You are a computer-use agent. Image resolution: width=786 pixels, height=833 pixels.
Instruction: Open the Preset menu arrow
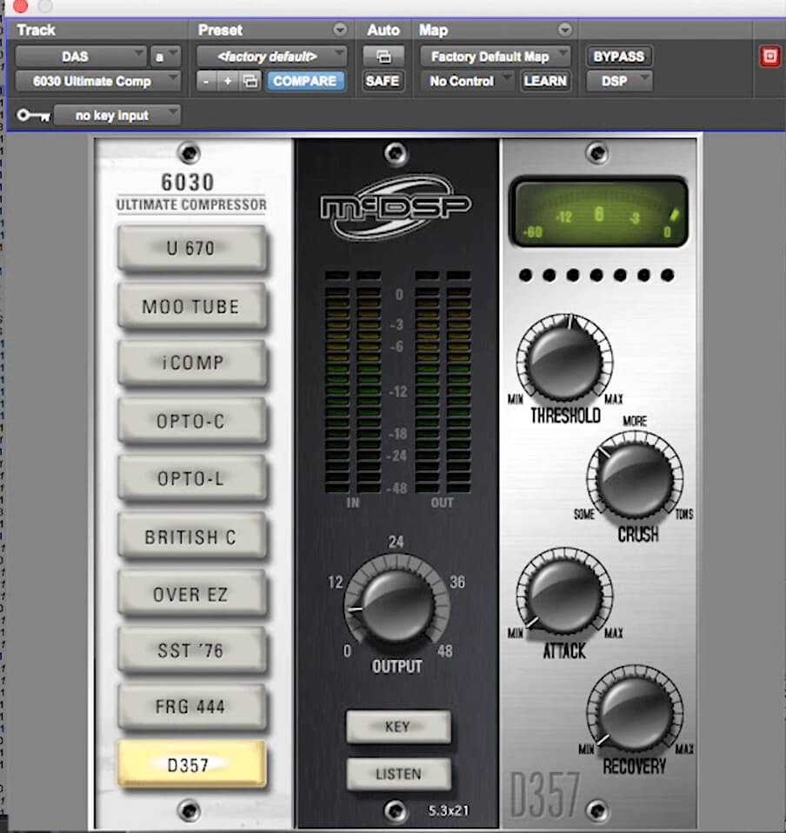(340, 30)
